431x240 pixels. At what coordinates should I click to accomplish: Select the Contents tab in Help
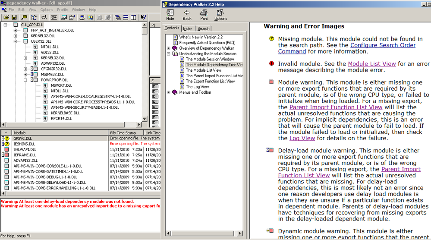tap(172, 28)
